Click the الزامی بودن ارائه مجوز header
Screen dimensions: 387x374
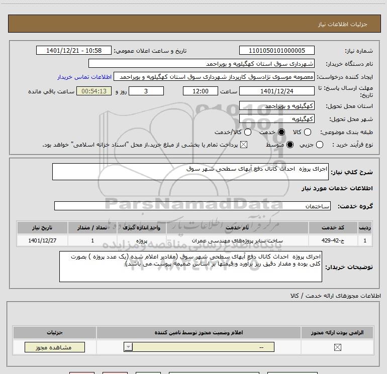[337, 332]
